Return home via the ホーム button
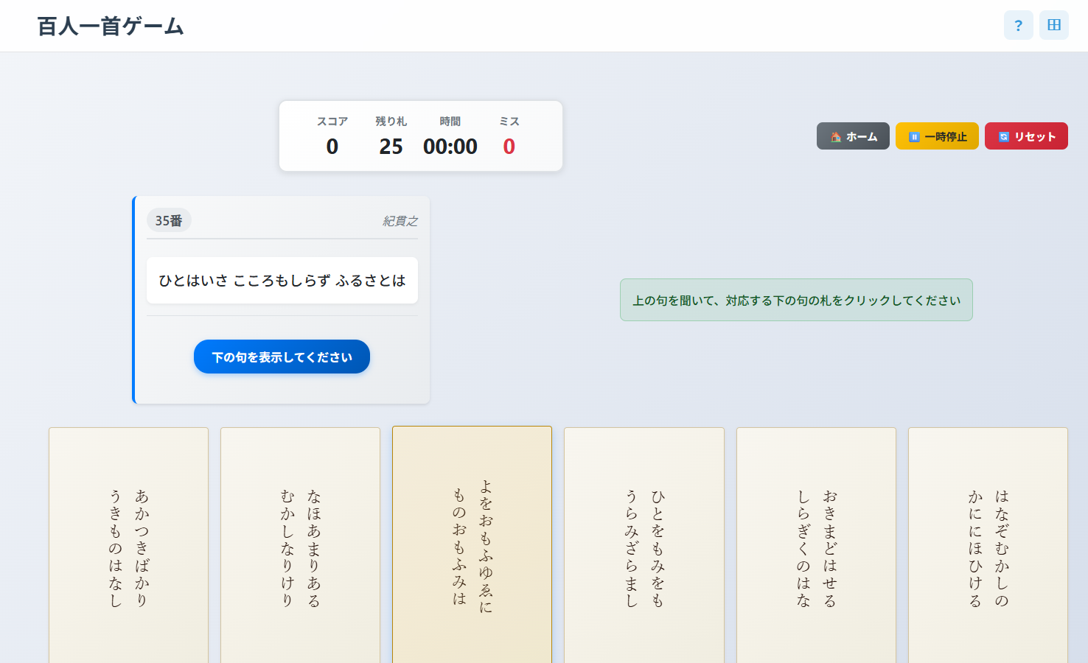This screenshot has width=1088, height=663. point(853,136)
